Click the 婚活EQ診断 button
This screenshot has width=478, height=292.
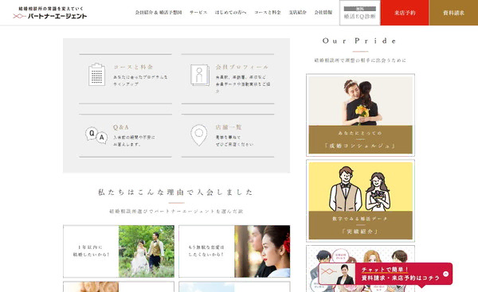pyautogui.click(x=360, y=13)
